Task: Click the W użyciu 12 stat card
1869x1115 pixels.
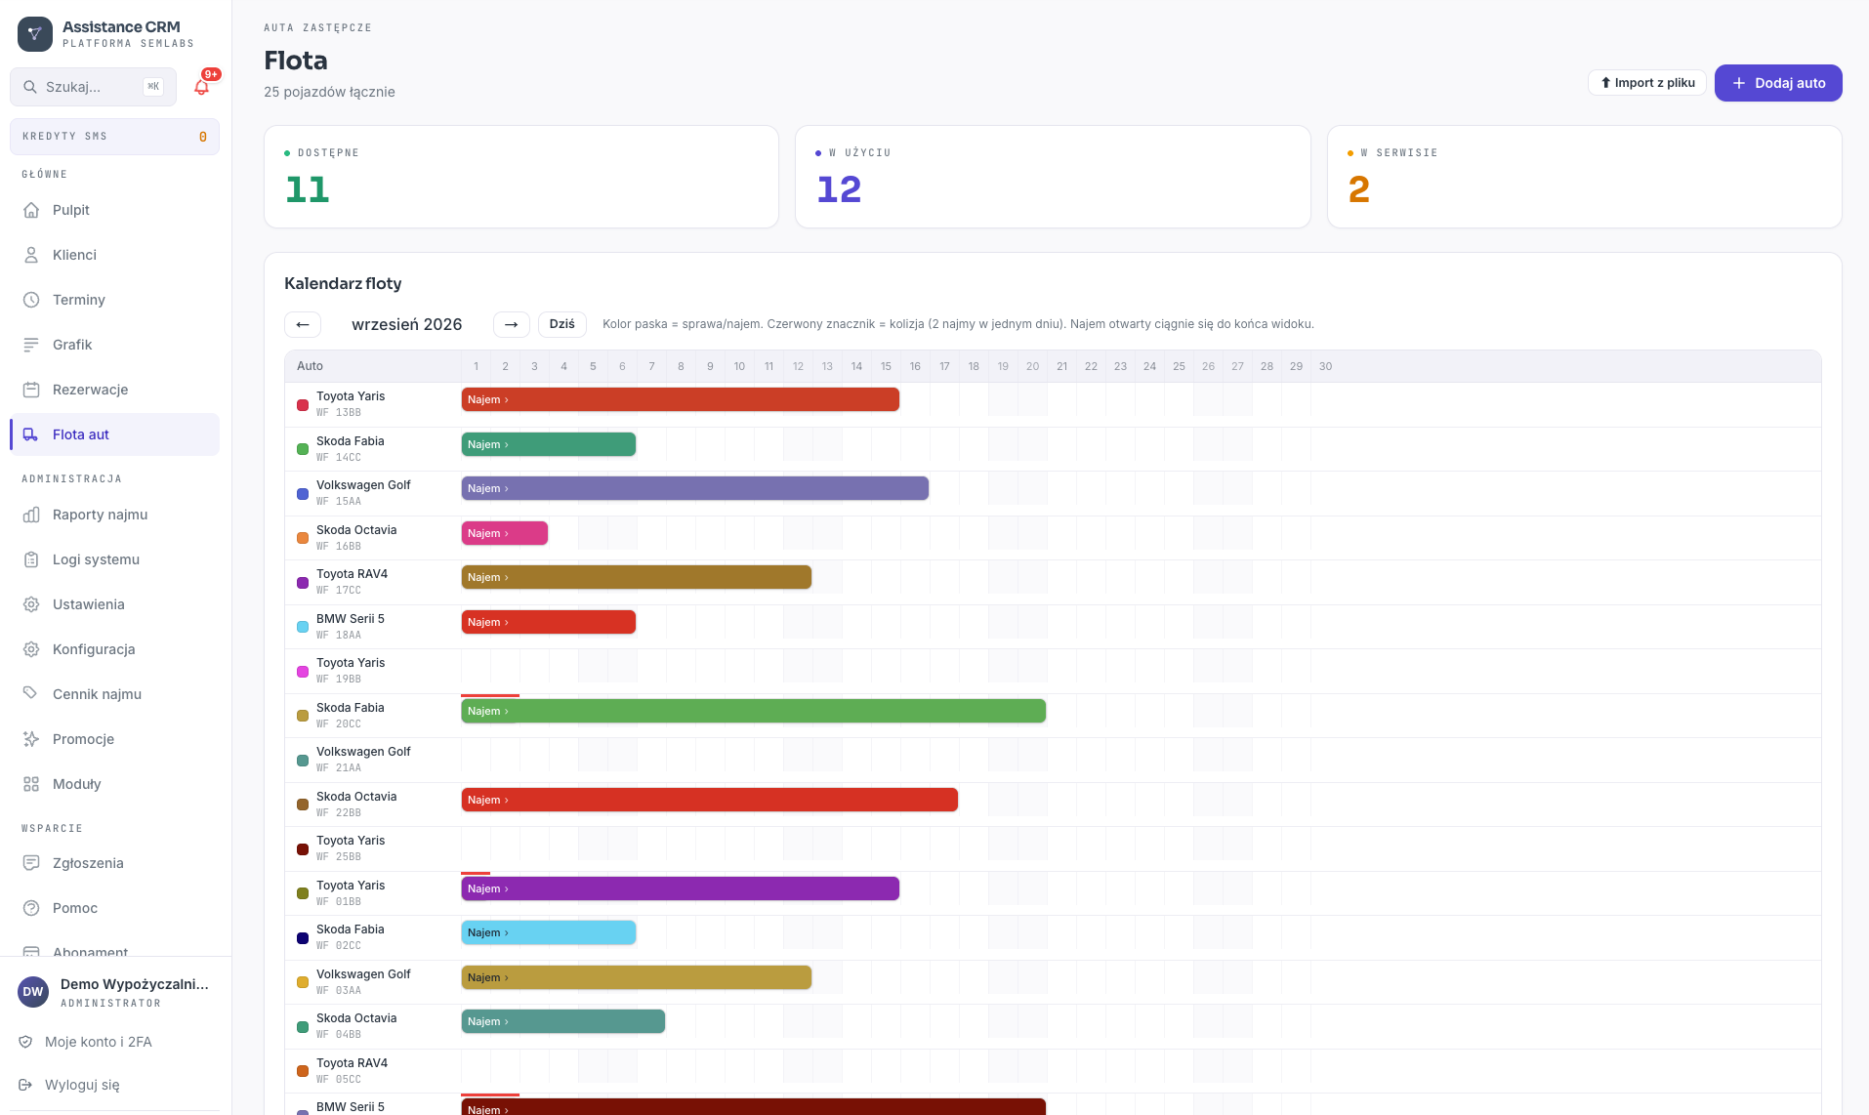Action: (x=1053, y=177)
